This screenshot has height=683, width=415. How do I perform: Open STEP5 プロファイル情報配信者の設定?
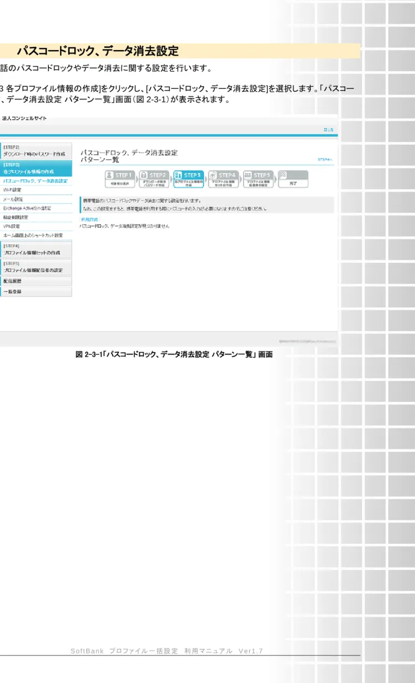click(36, 267)
